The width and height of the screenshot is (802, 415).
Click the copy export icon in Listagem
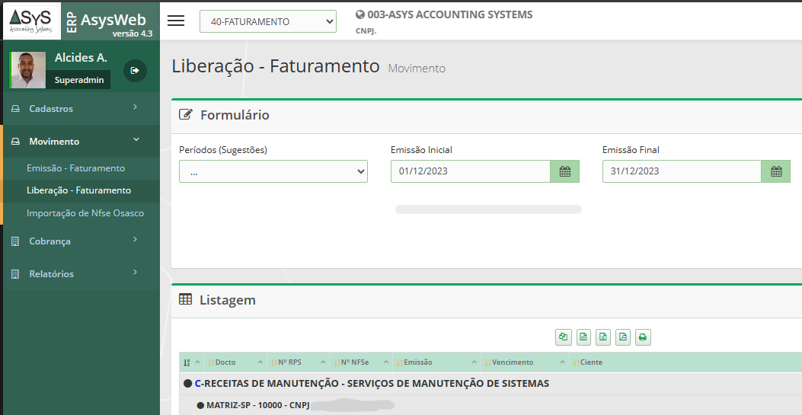click(x=564, y=337)
